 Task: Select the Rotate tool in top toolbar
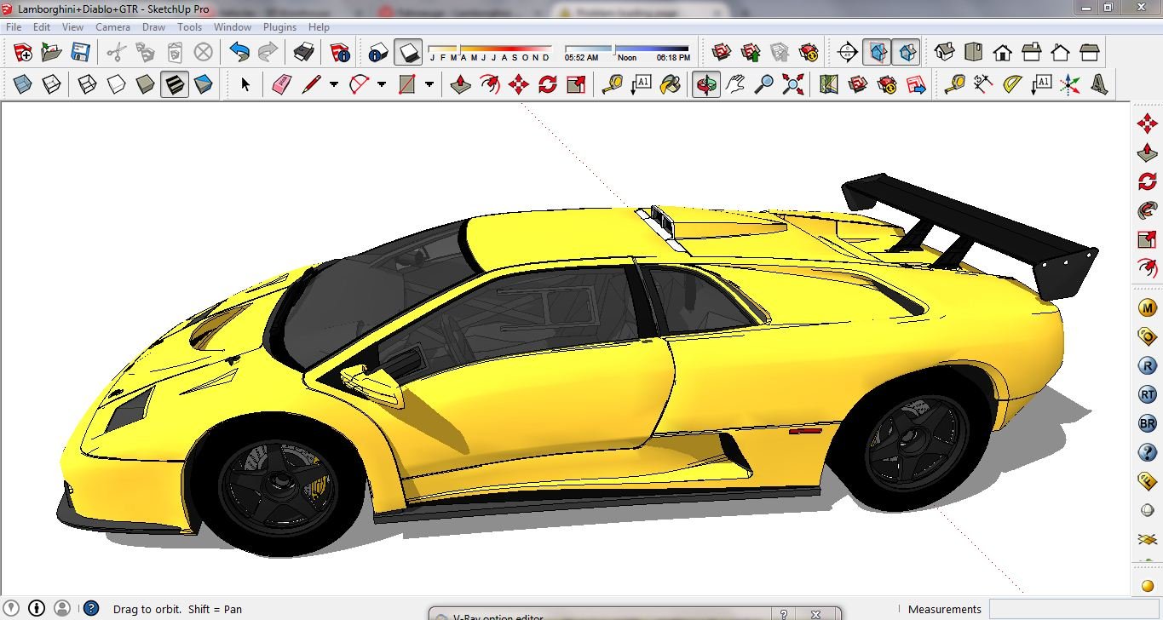pos(547,84)
